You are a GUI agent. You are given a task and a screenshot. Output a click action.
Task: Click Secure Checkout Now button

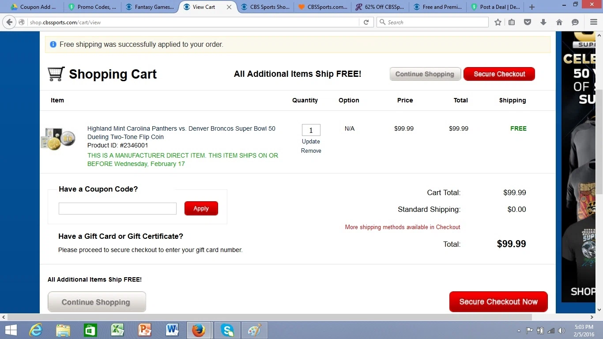(x=498, y=302)
